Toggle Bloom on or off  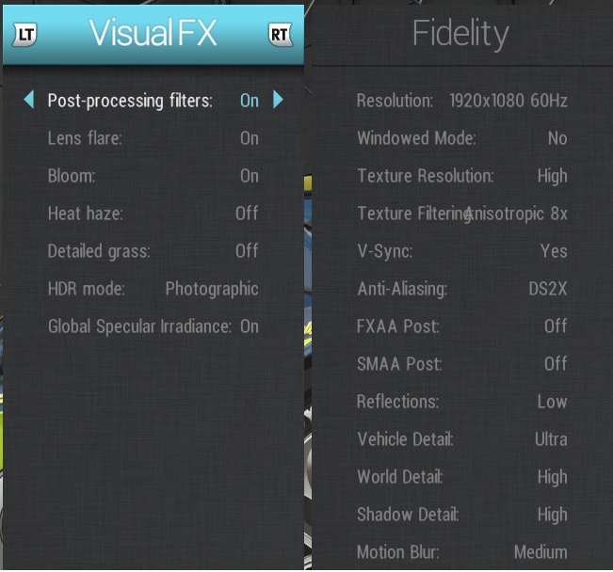coord(249,176)
